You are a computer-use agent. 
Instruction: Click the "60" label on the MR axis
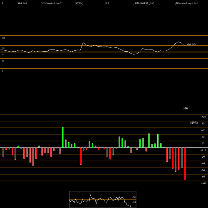(203, 130)
